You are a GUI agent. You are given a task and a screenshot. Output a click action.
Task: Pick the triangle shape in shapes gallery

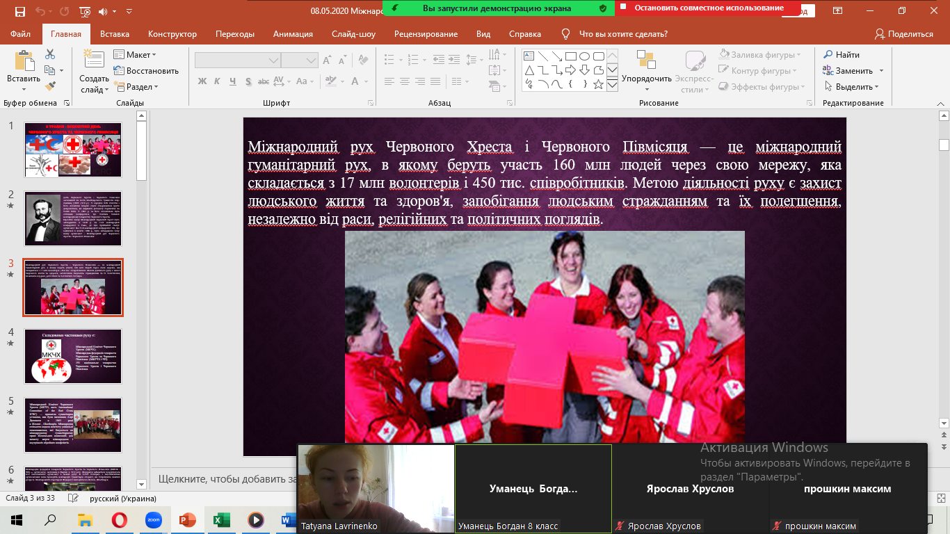(529, 70)
